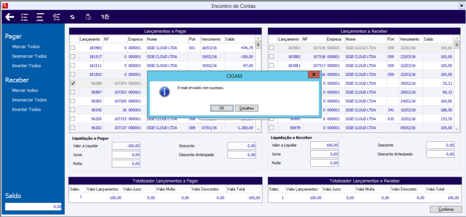Click NF column header in Receber table

(314, 39)
